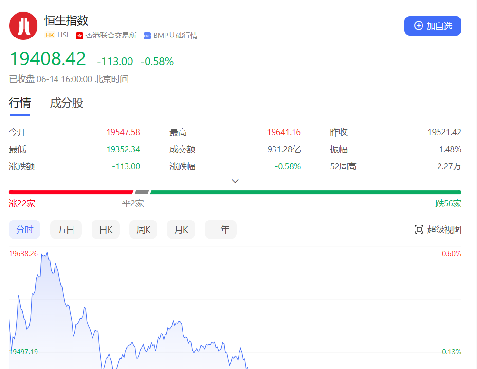Image resolution: width=477 pixels, height=369 pixels.
Task: Open the 成分股 tab
Action: click(x=67, y=103)
